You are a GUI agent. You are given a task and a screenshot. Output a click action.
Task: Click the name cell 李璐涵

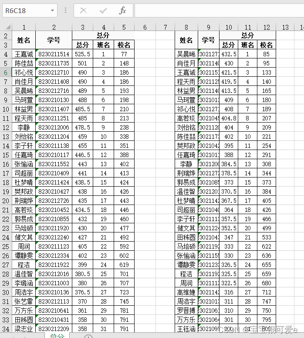24,283
